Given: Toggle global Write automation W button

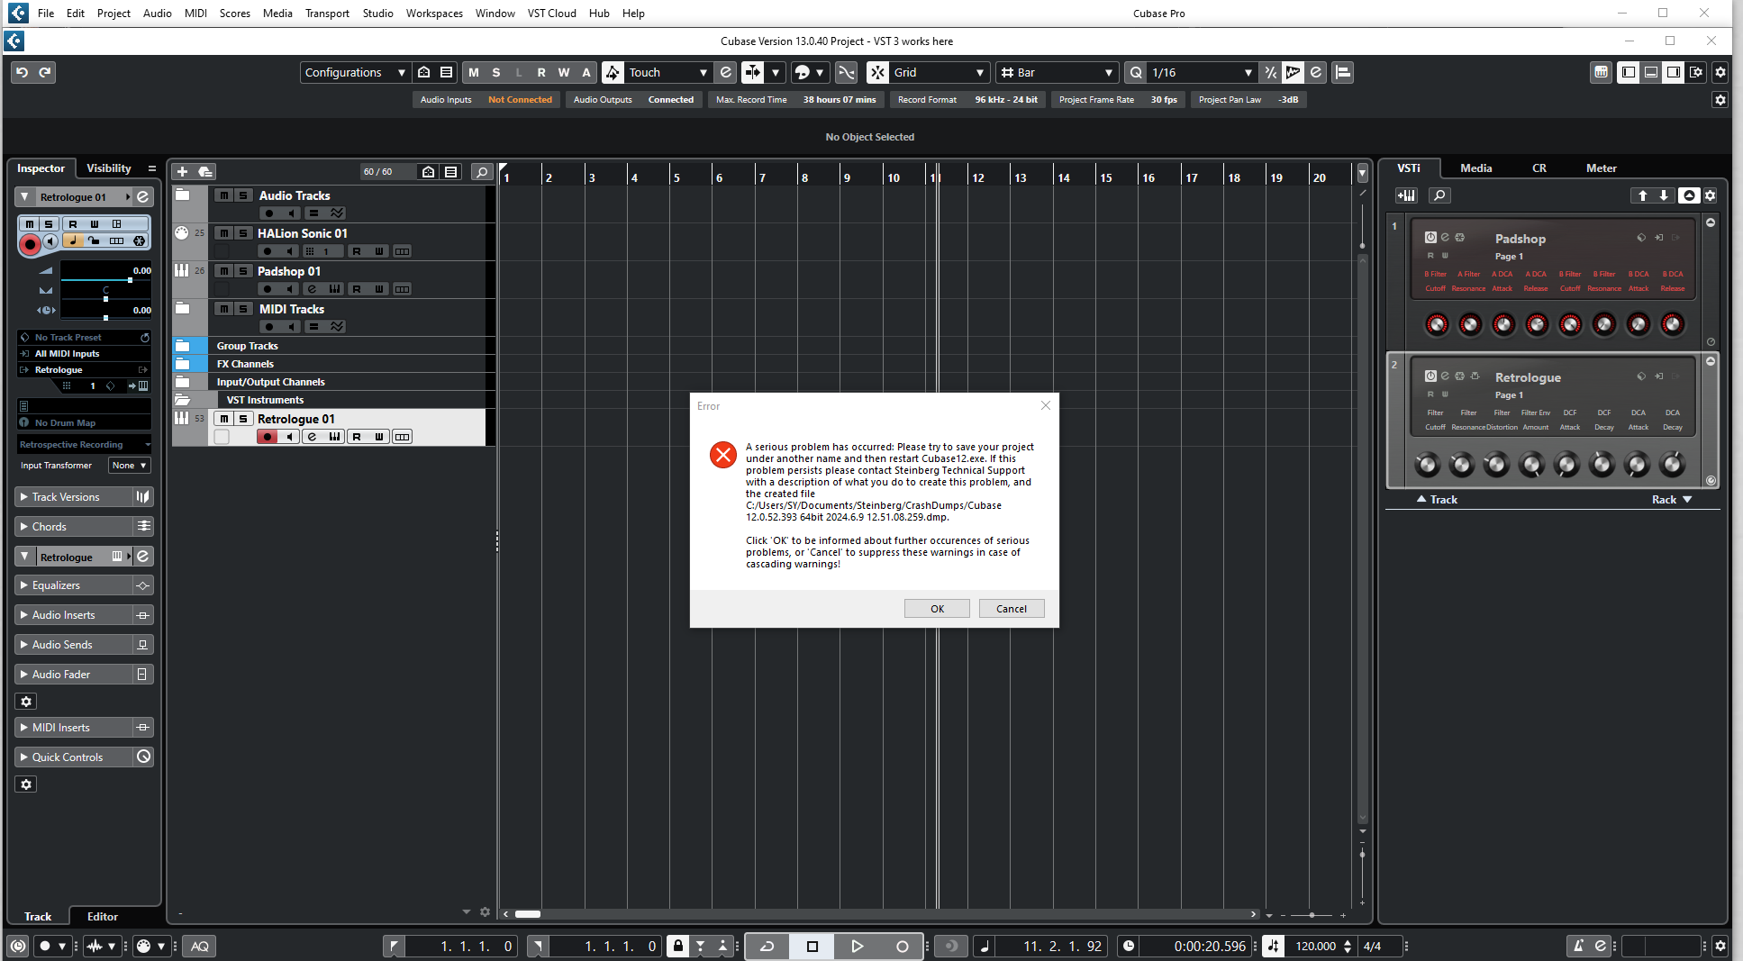Looking at the screenshot, I should click(564, 72).
